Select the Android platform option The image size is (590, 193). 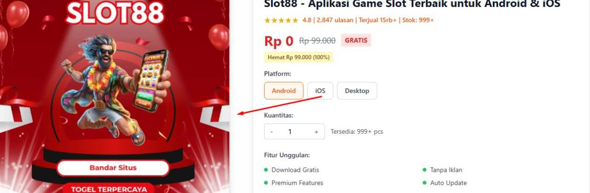tap(283, 91)
